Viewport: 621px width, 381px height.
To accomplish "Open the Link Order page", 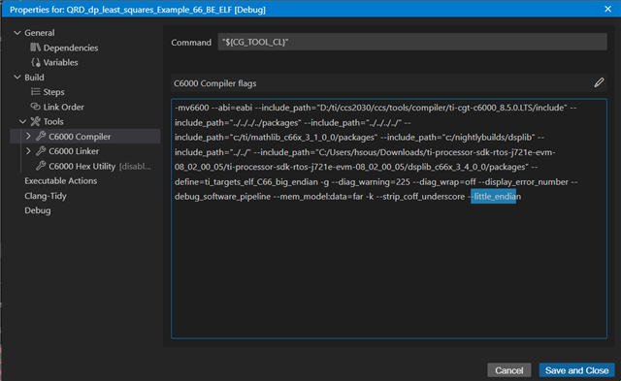I will tap(63, 107).
